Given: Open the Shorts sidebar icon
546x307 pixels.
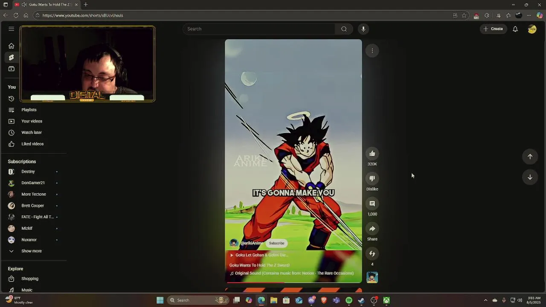Looking at the screenshot, I should (x=12, y=58).
